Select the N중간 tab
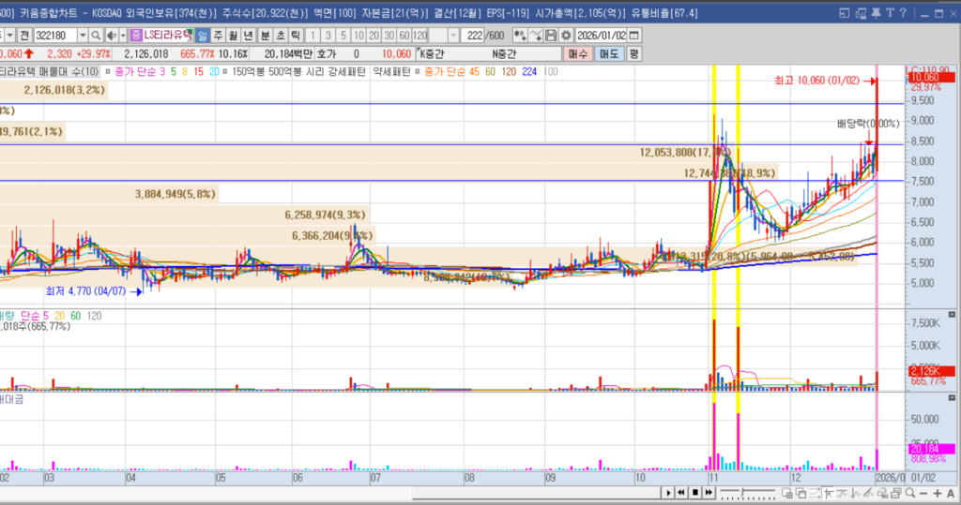 click(x=505, y=54)
